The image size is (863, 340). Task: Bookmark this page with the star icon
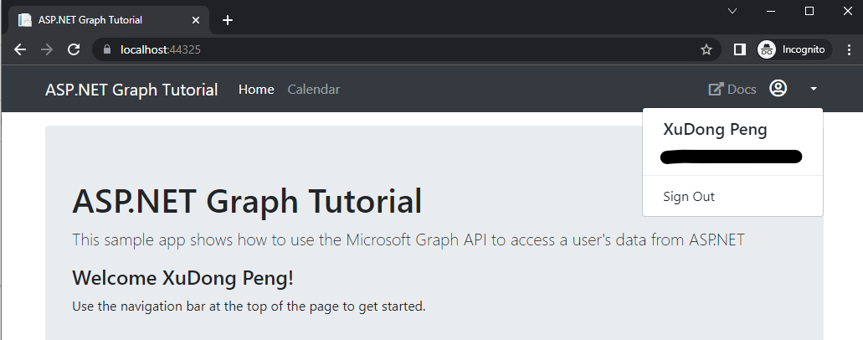(x=706, y=49)
